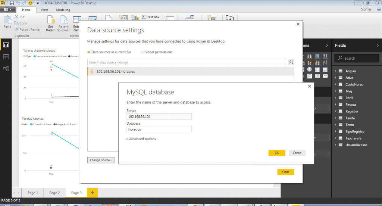Click the Server input field
This screenshot has height=206, width=382.
coord(159,116)
